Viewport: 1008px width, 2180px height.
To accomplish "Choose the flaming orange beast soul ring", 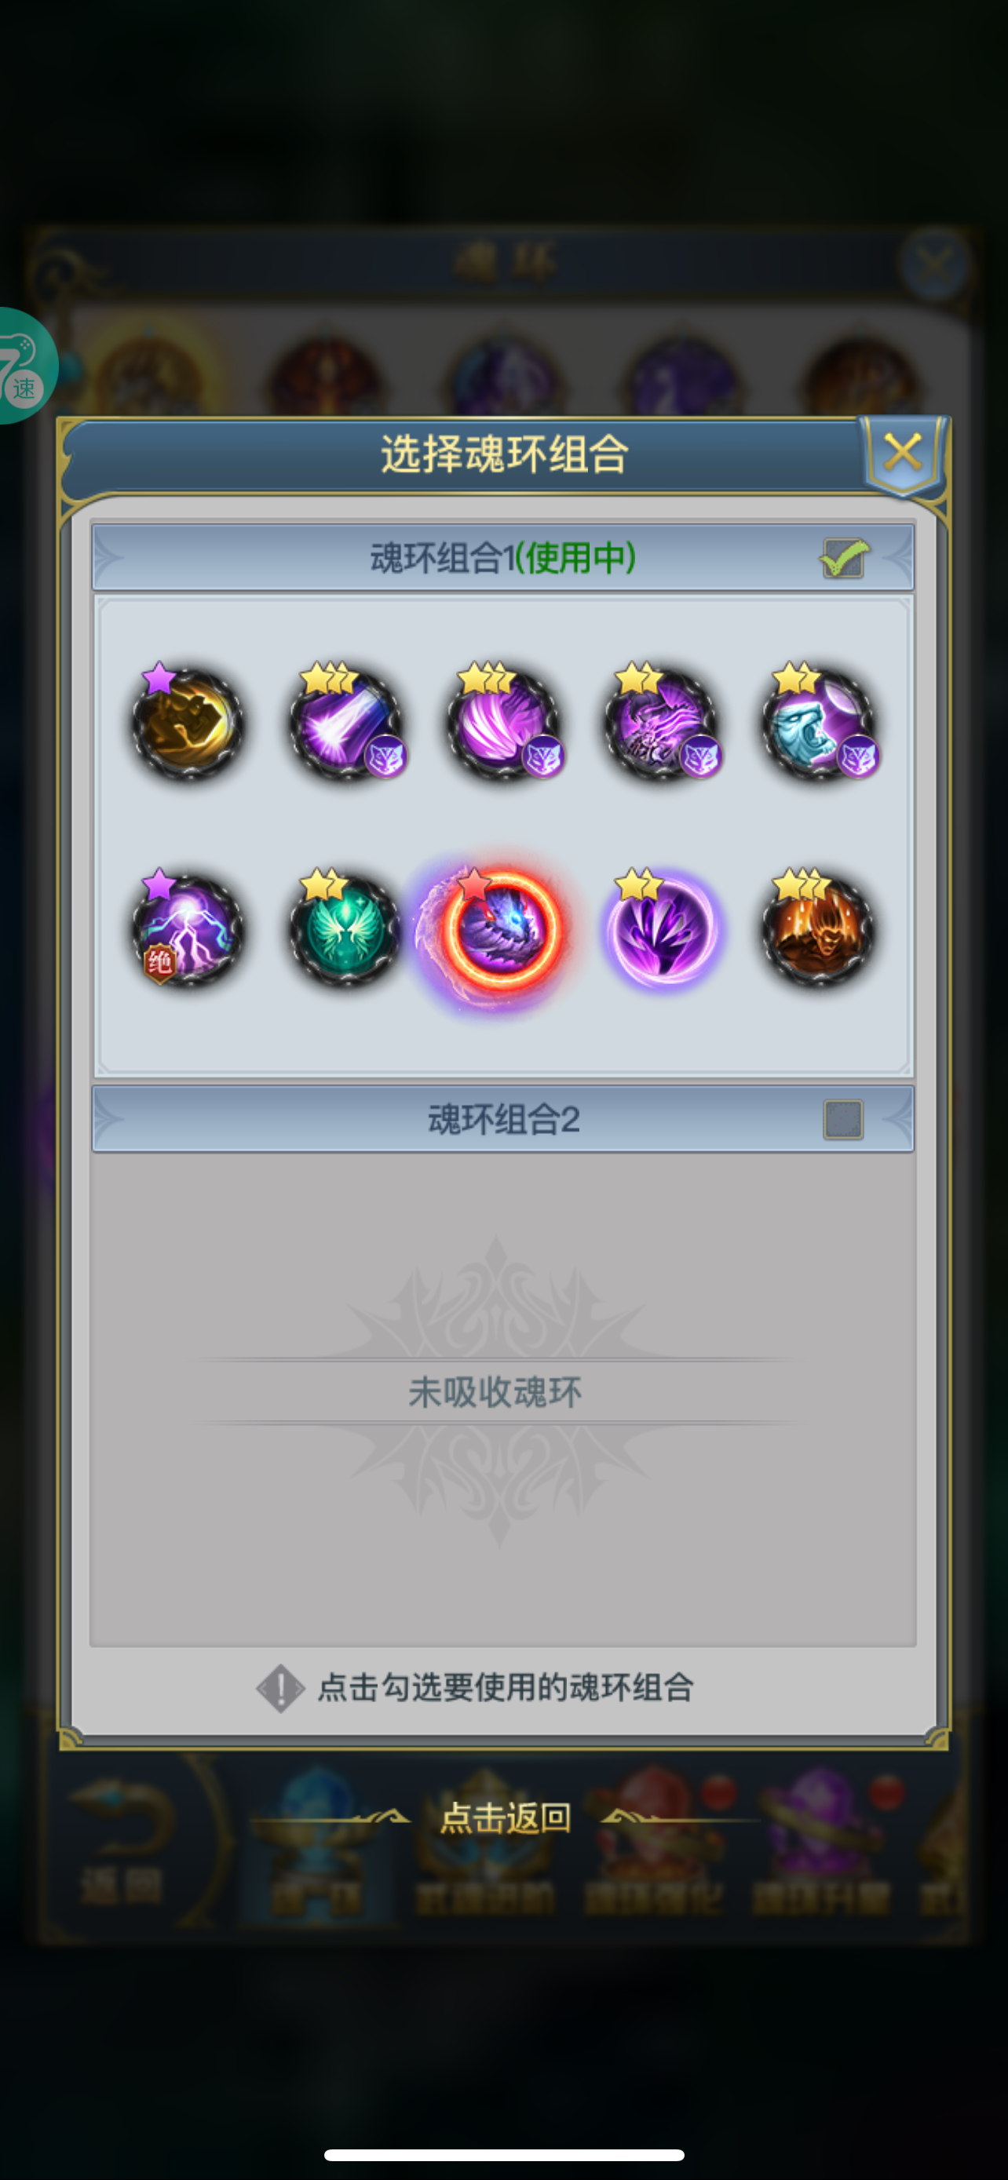I will pyautogui.click(x=820, y=929).
